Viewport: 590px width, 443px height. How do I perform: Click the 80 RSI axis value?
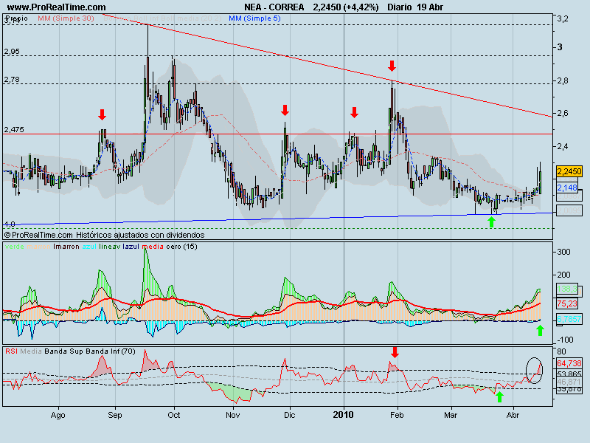[x=561, y=352]
